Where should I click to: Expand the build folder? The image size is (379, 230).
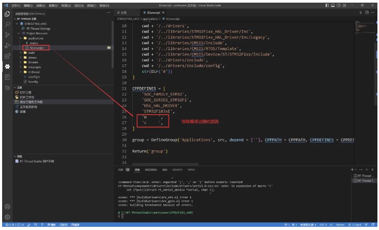pyautogui.click(x=21, y=53)
